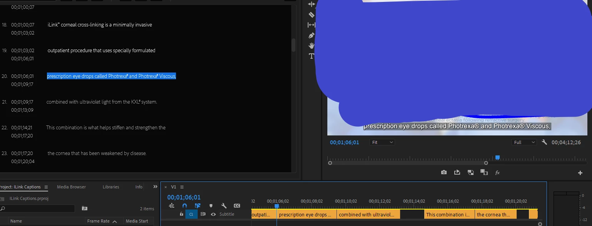The height and width of the screenshot is (226, 592).
Task: Select 'This combination i...' subtitle clip
Action: coord(450,214)
